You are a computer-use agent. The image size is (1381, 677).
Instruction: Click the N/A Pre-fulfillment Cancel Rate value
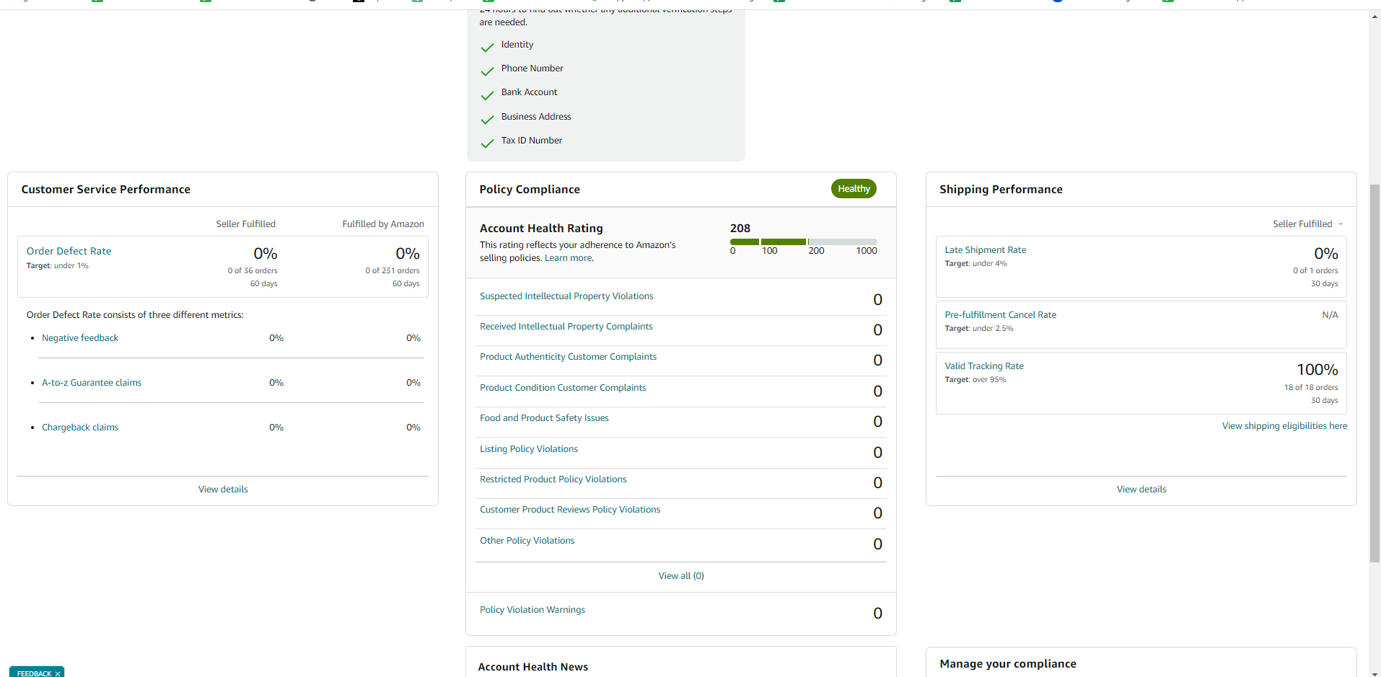click(1330, 315)
